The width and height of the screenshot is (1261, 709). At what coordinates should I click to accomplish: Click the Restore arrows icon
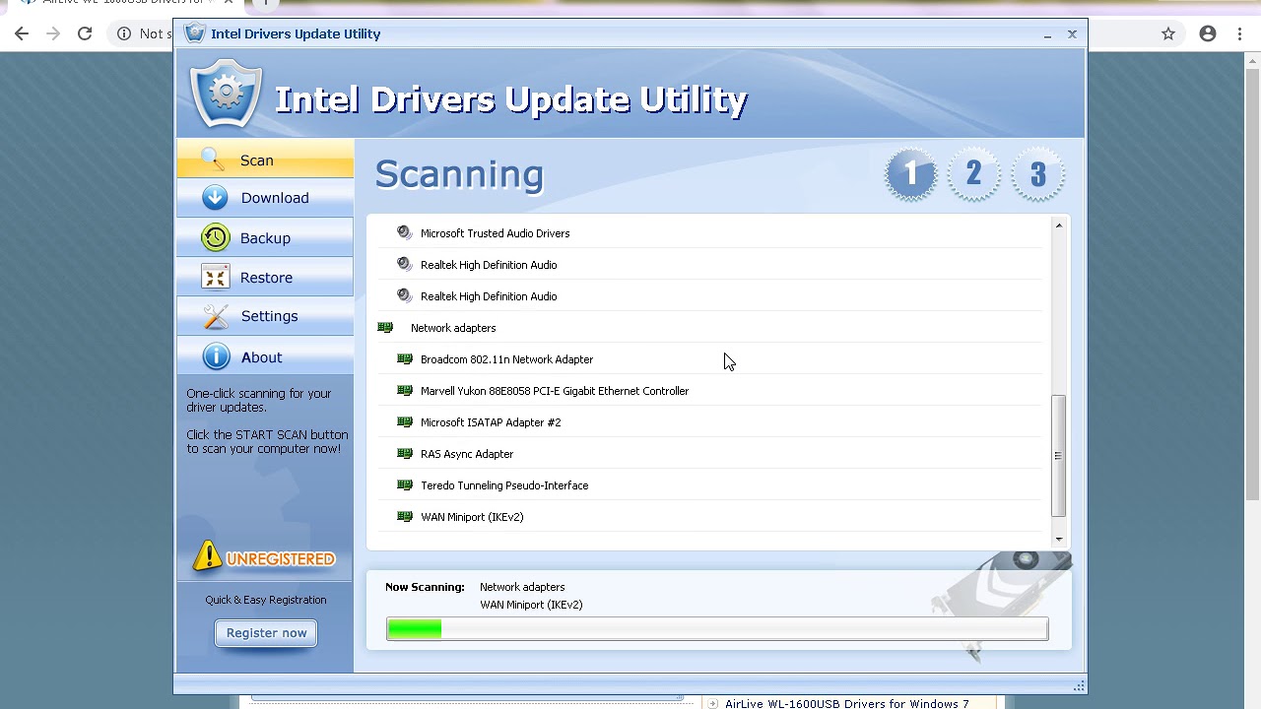pos(215,277)
